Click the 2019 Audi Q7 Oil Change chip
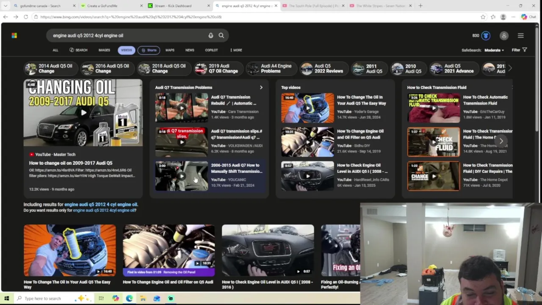 [x=218, y=69]
